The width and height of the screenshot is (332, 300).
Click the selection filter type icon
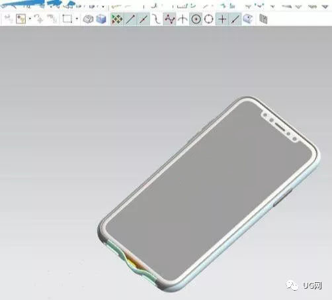point(21,19)
